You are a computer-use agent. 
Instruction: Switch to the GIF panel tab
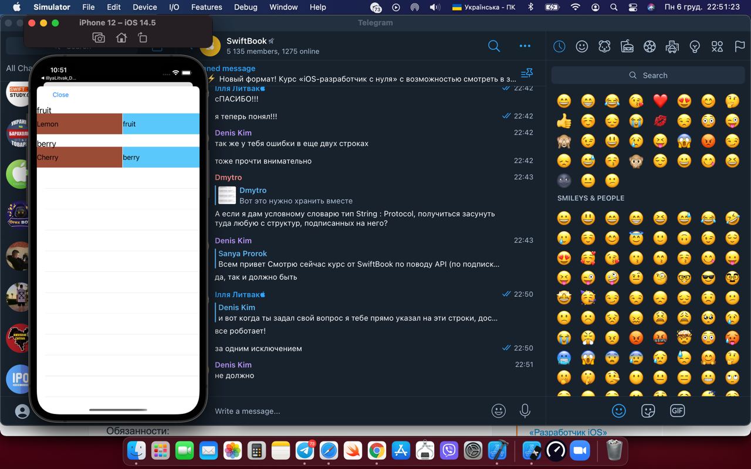(x=678, y=411)
